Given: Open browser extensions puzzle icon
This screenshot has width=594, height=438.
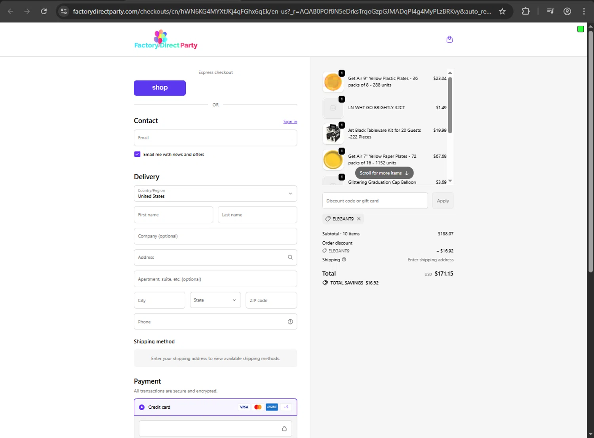Looking at the screenshot, I should click(525, 11).
